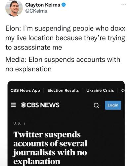This screenshot has width=132, height=166.
Task: Open the CBS News search magnifier
Action: pyautogui.click(x=96, y=106)
